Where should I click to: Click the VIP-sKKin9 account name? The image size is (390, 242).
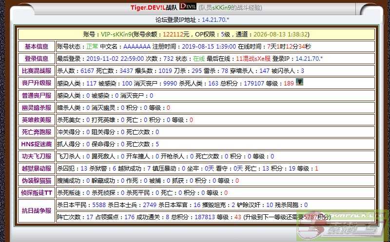117,35
